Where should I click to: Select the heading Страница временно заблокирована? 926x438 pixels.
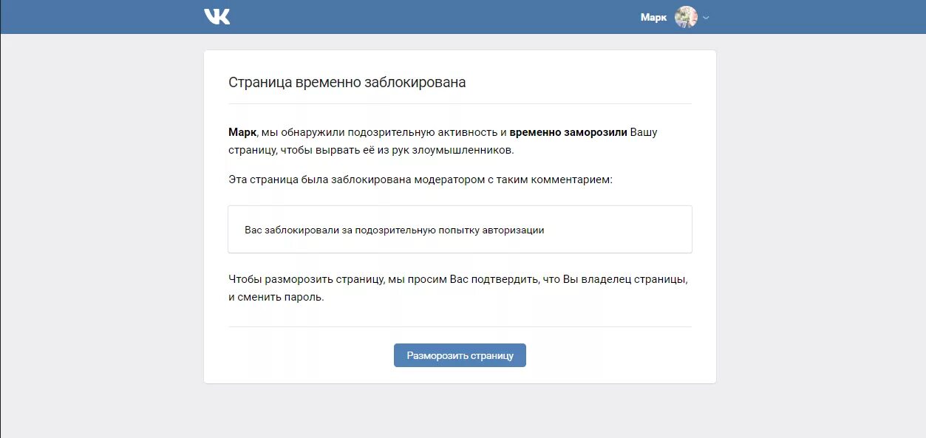click(347, 82)
